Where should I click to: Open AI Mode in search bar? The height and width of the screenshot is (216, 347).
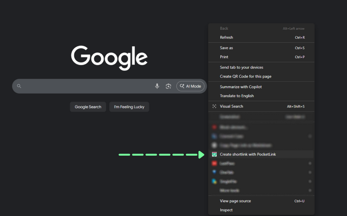(190, 86)
